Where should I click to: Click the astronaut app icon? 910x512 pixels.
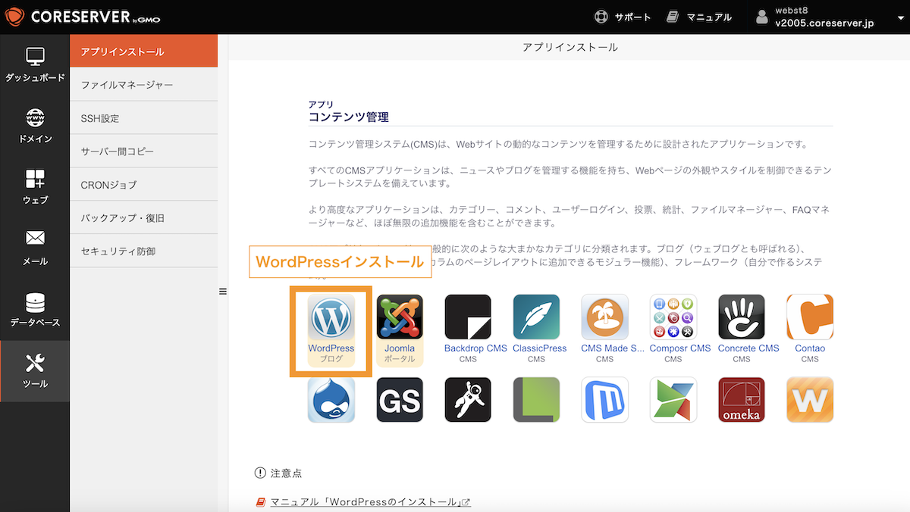(468, 400)
